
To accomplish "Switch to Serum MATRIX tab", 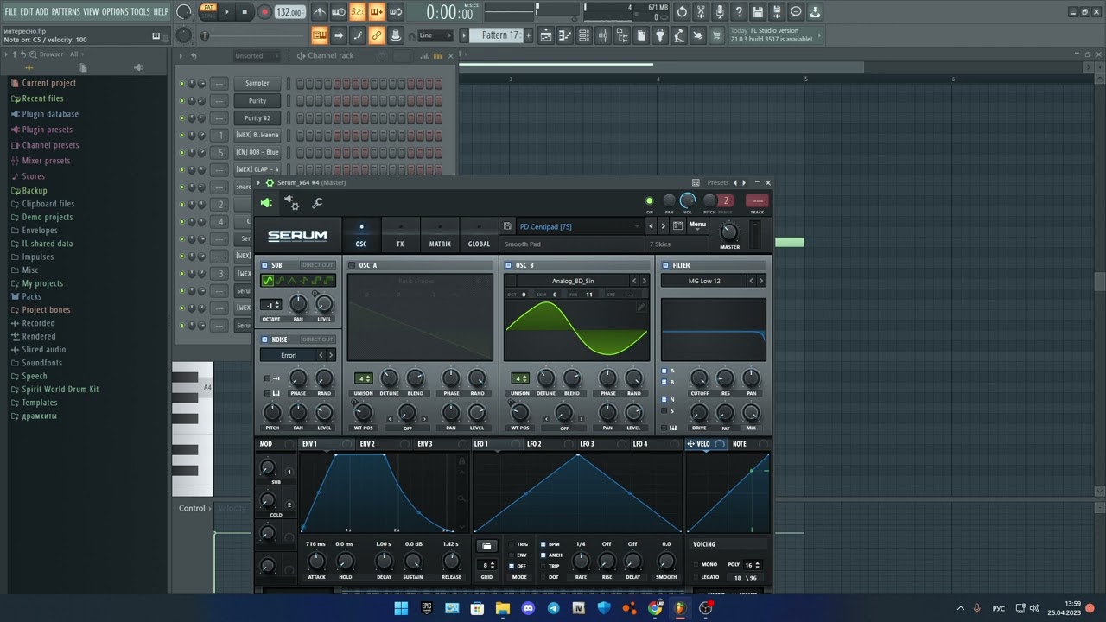I will [x=440, y=235].
